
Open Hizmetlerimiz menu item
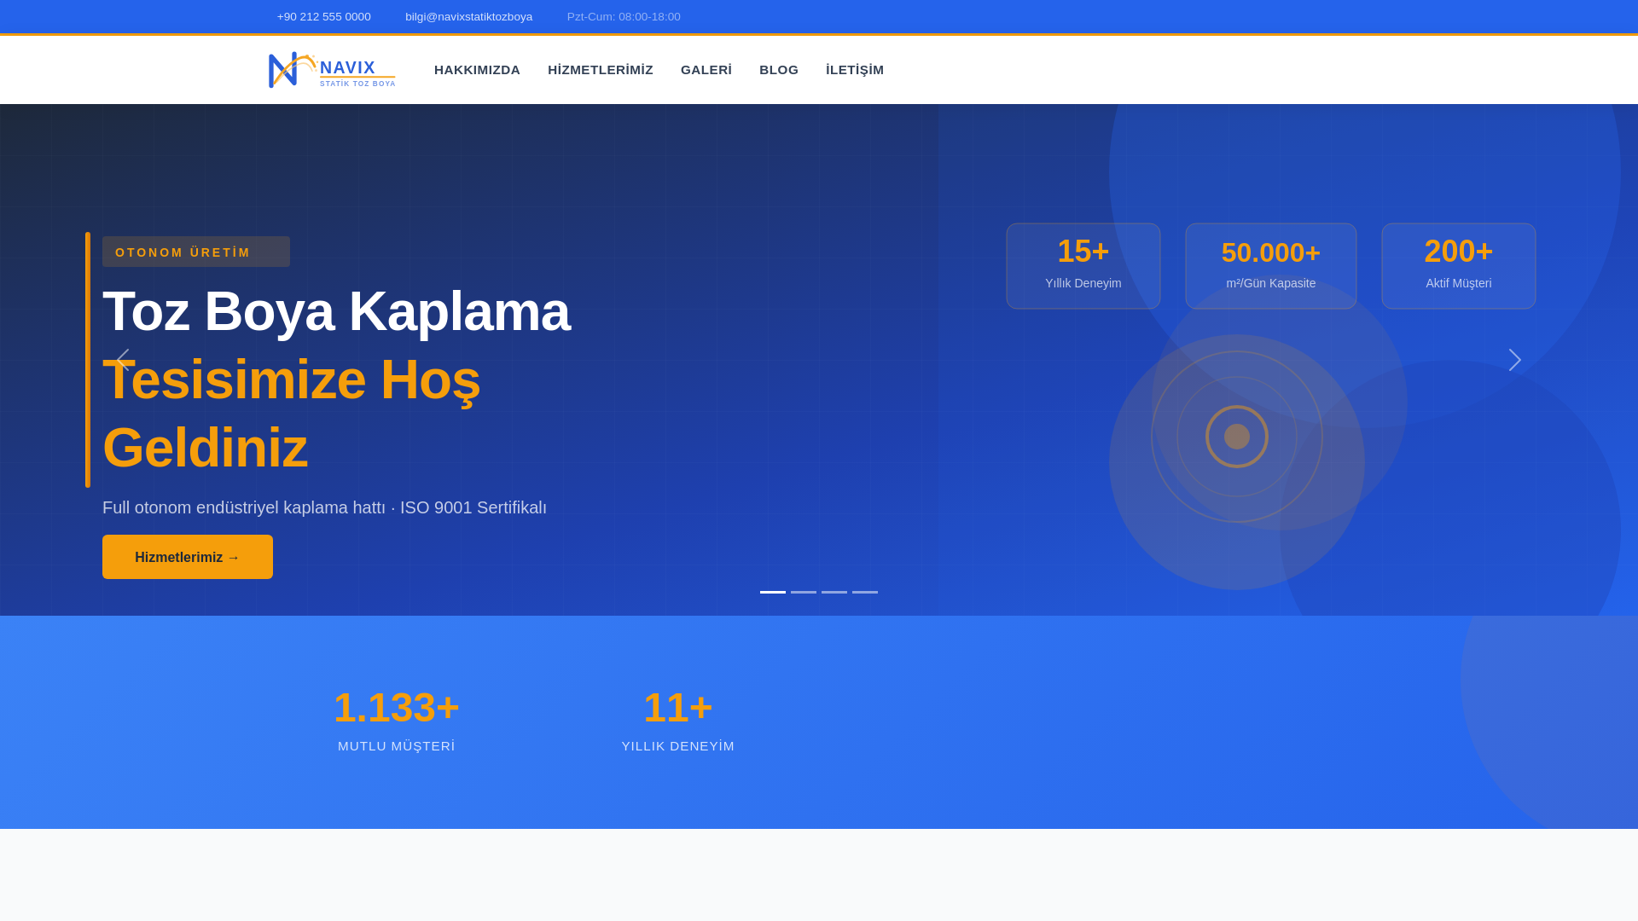601,70
